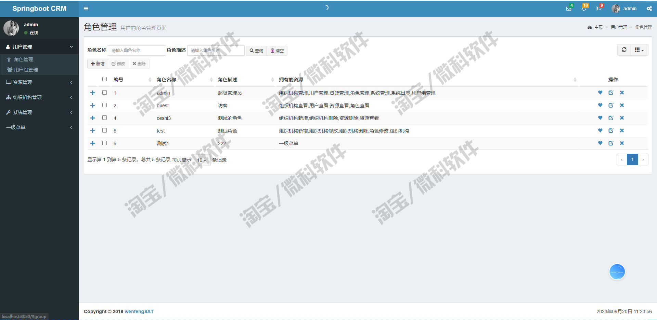
Task: Check the ceshi3 row checkbox
Action: coord(104,118)
